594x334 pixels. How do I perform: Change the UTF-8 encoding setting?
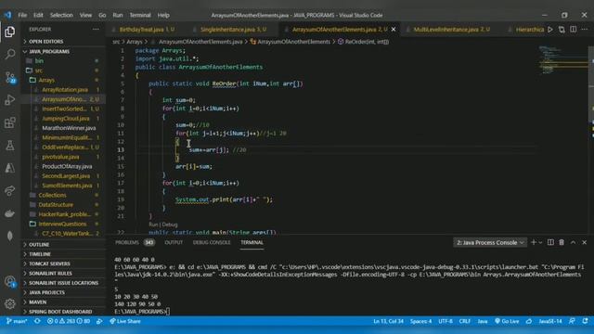(x=445, y=321)
